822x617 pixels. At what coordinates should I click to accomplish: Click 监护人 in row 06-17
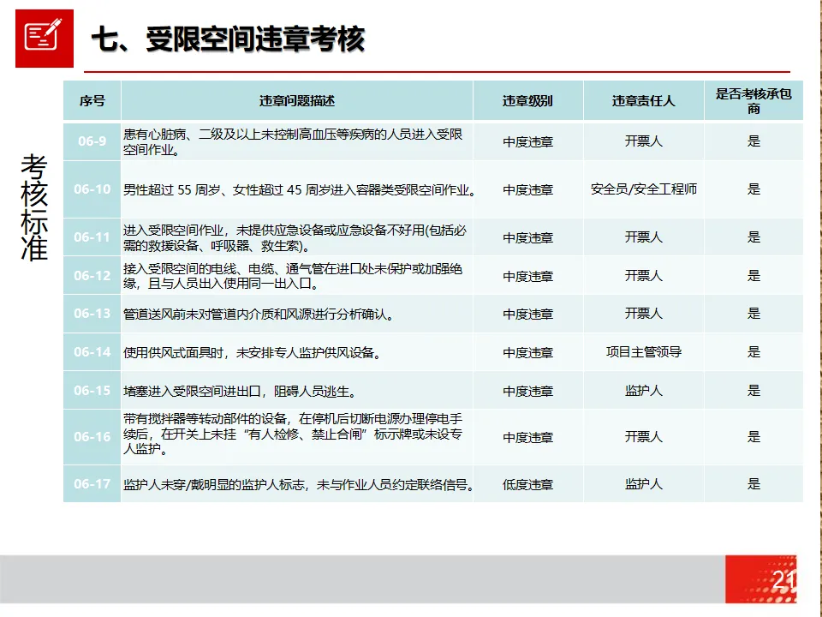(644, 483)
